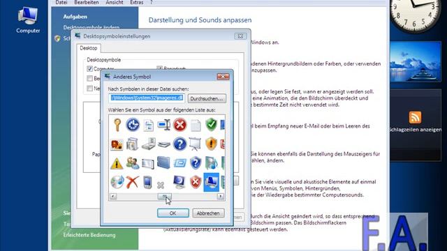Open the Bearbeiten menu
Viewport: 447px width, 251px height.
(87, 2)
